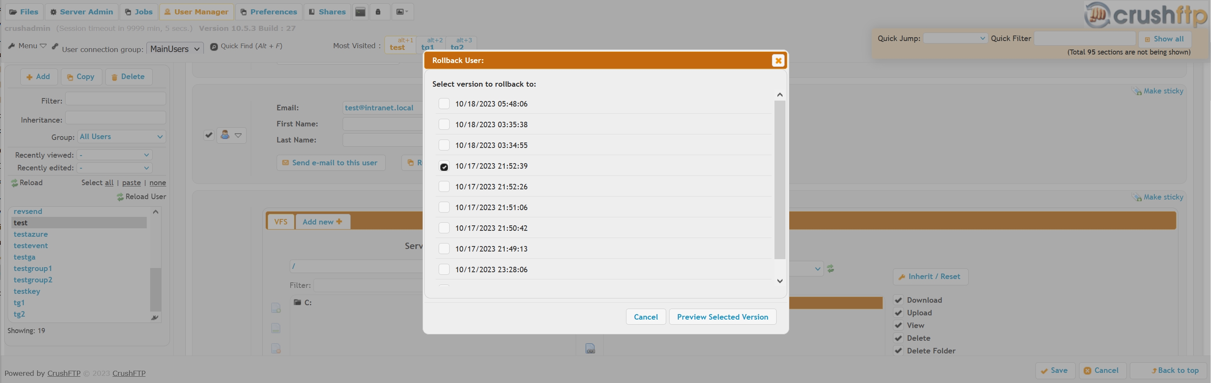
Task: Uncheck version 10/17/2023 21:52:39
Action: coord(444,167)
